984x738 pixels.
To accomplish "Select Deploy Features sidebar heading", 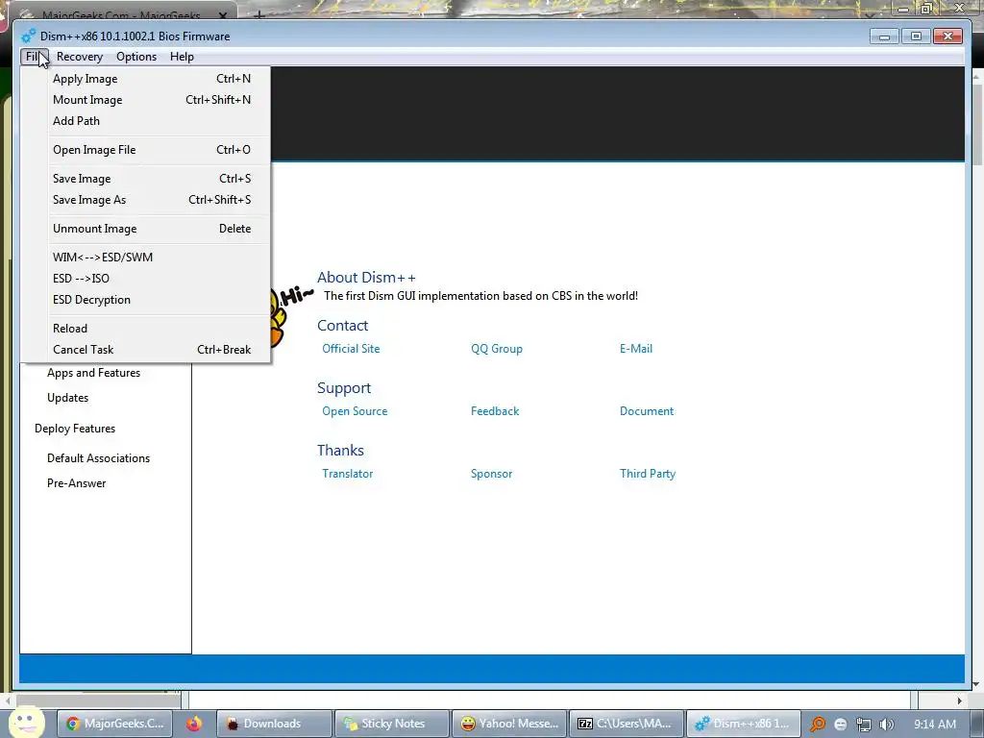I will point(75,429).
